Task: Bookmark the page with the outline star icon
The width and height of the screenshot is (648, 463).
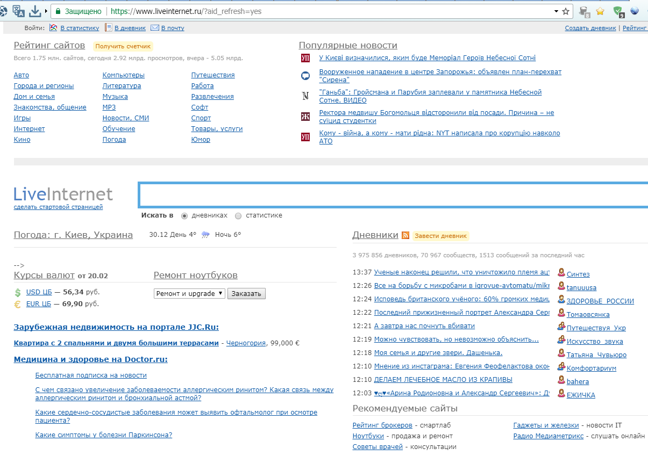Action: click(x=566, y=11)
